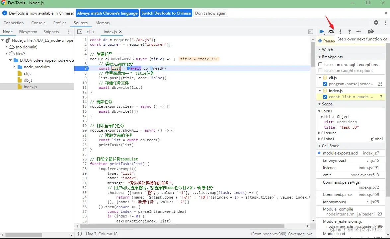This screenshot has width=390, height=239.
Task: Click Switch DevTools to Chinese button
Action: [166, 13]
